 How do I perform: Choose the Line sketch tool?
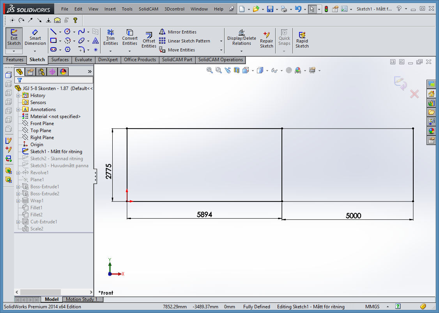pos(53,32)
